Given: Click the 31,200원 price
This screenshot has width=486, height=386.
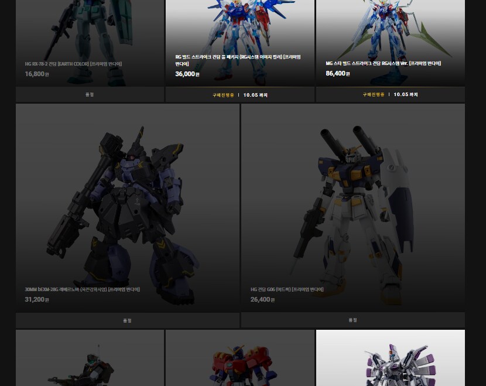Looking at the screenshot, I should pos(37,299).
